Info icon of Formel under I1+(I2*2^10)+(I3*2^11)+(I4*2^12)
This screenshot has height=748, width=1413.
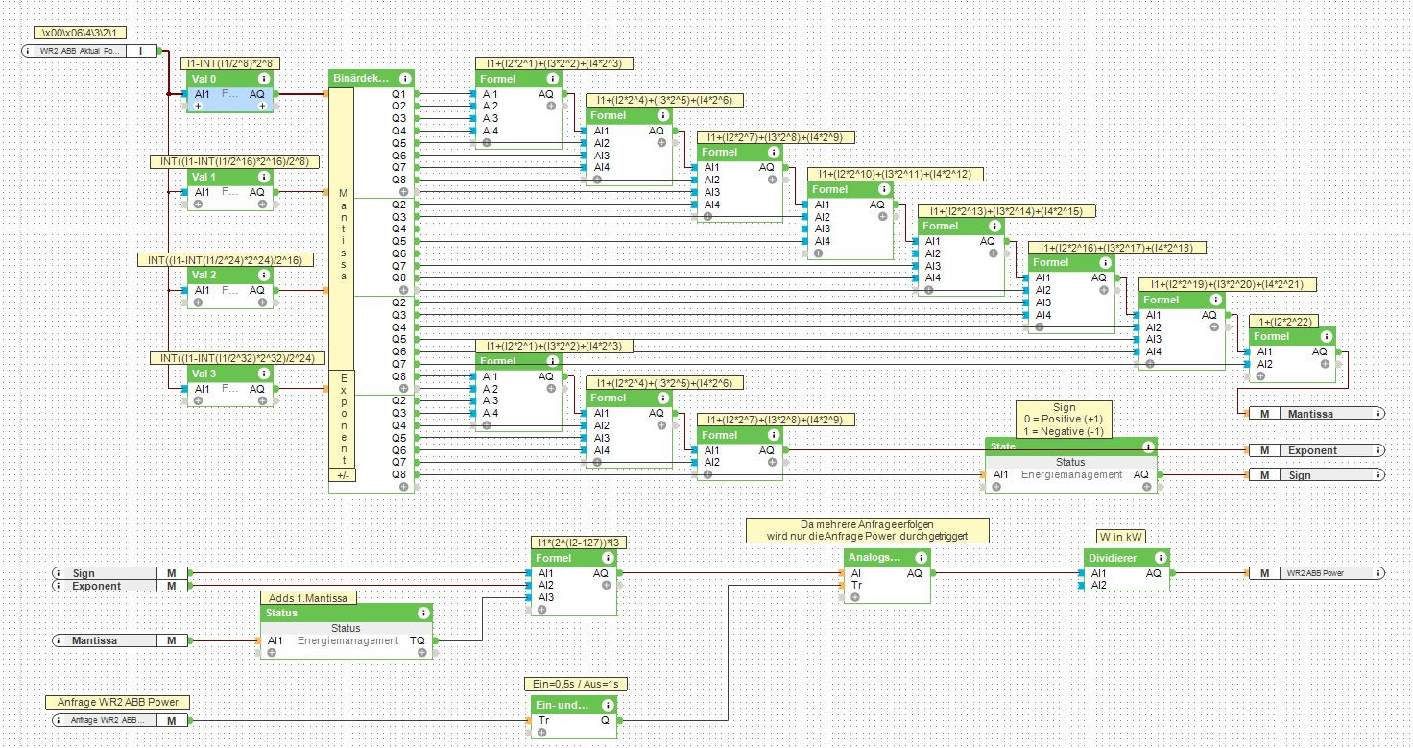pos(885,189)
